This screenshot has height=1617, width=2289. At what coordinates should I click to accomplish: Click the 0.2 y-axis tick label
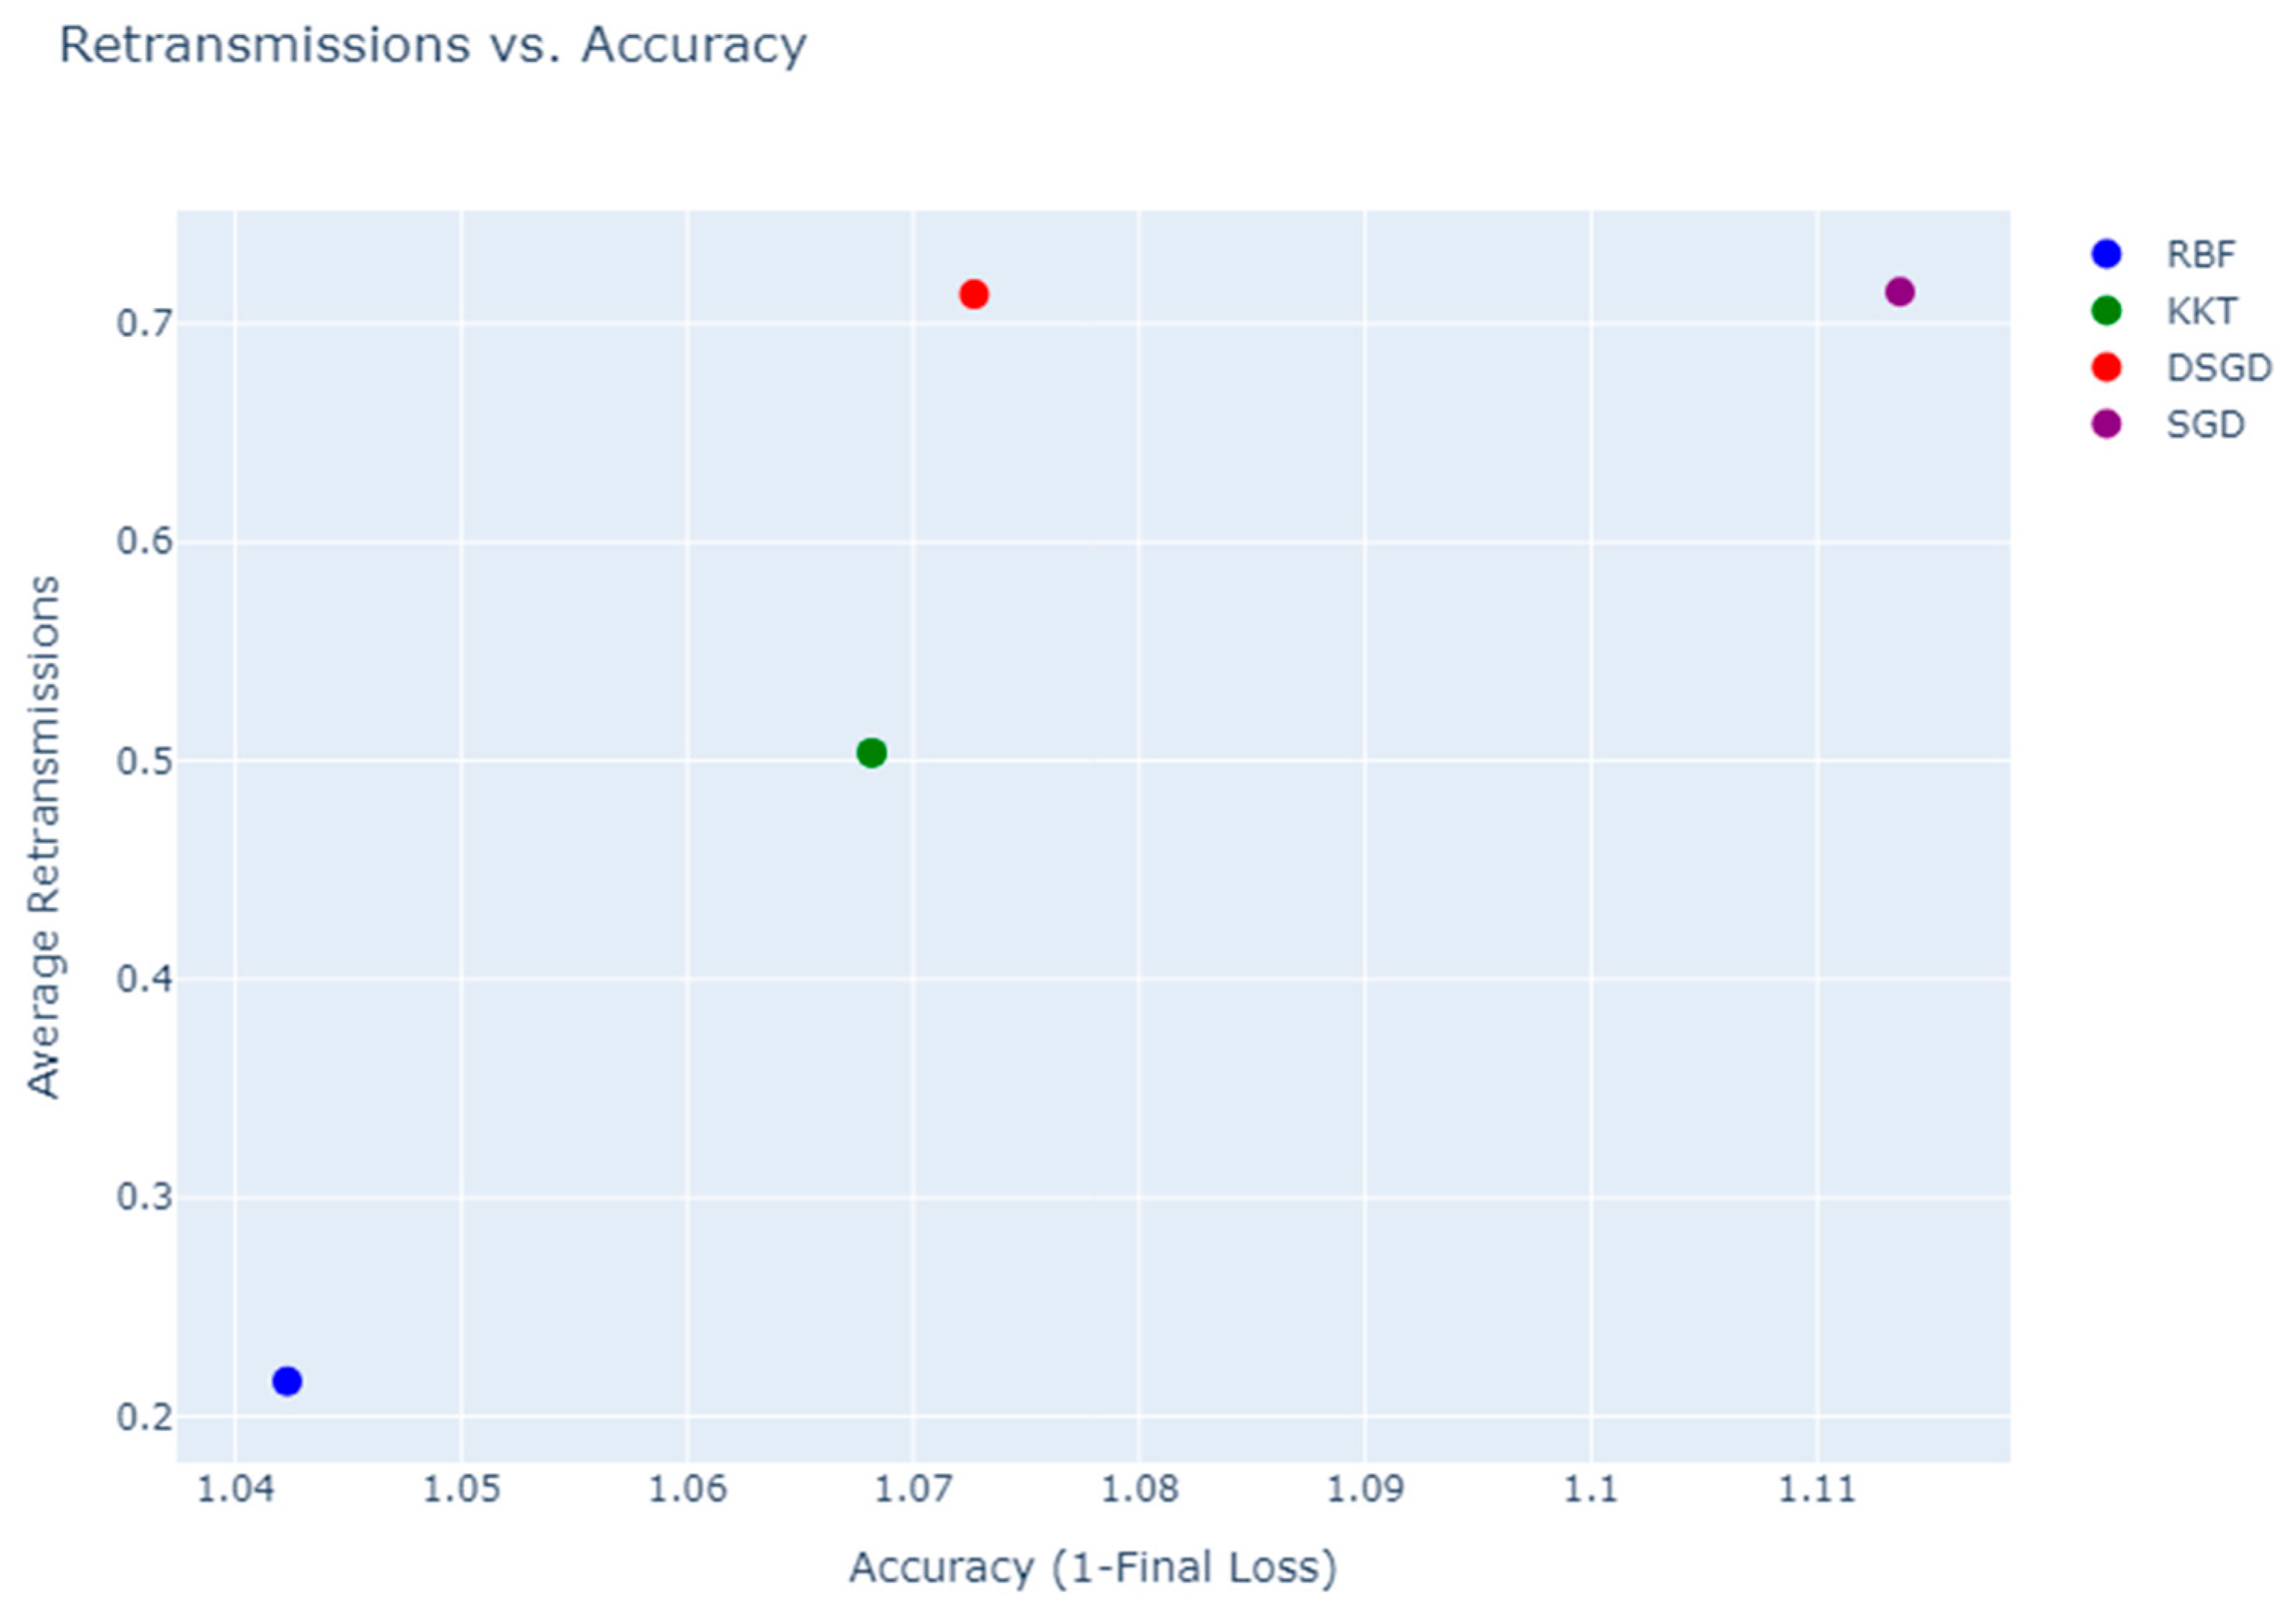pos(143,1415)
